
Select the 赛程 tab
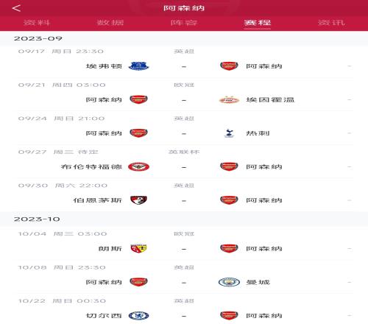pyautogui.click(x=258, y=23)
